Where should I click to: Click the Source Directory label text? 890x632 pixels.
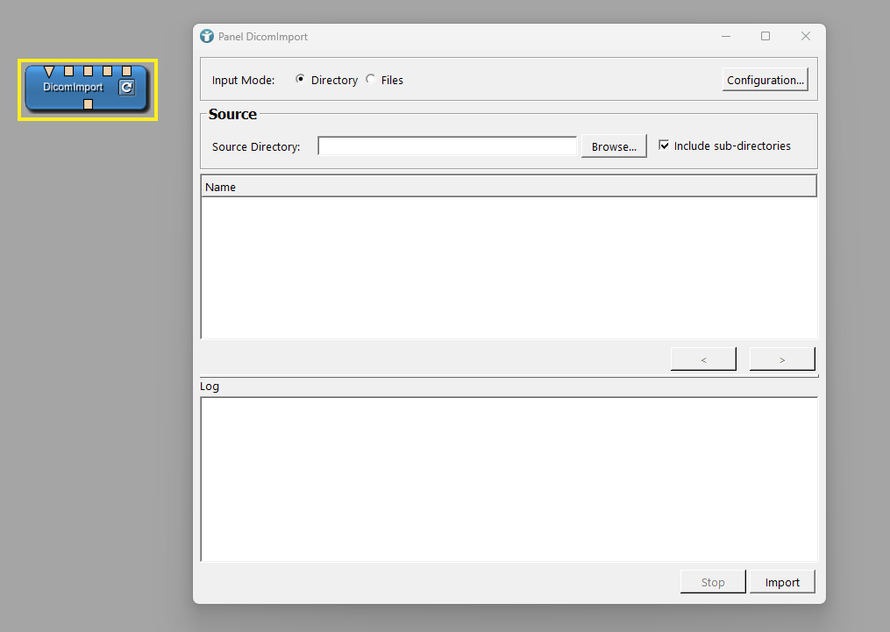point(256,146)
